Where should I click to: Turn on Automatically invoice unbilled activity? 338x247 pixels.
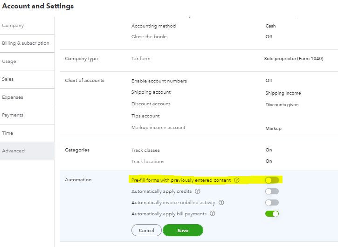pyautogui.click(x=272, y=203)
